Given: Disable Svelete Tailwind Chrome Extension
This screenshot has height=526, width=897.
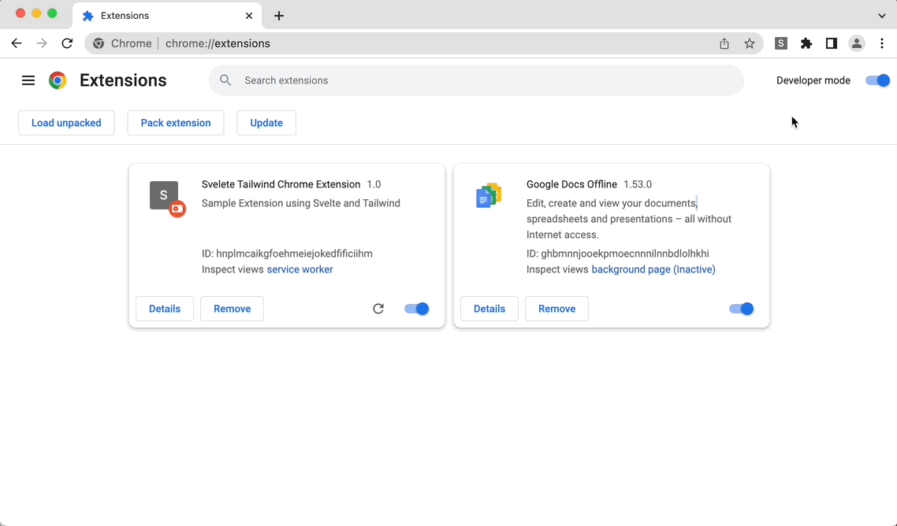Looking at the screenshot, I should [416, 309].
